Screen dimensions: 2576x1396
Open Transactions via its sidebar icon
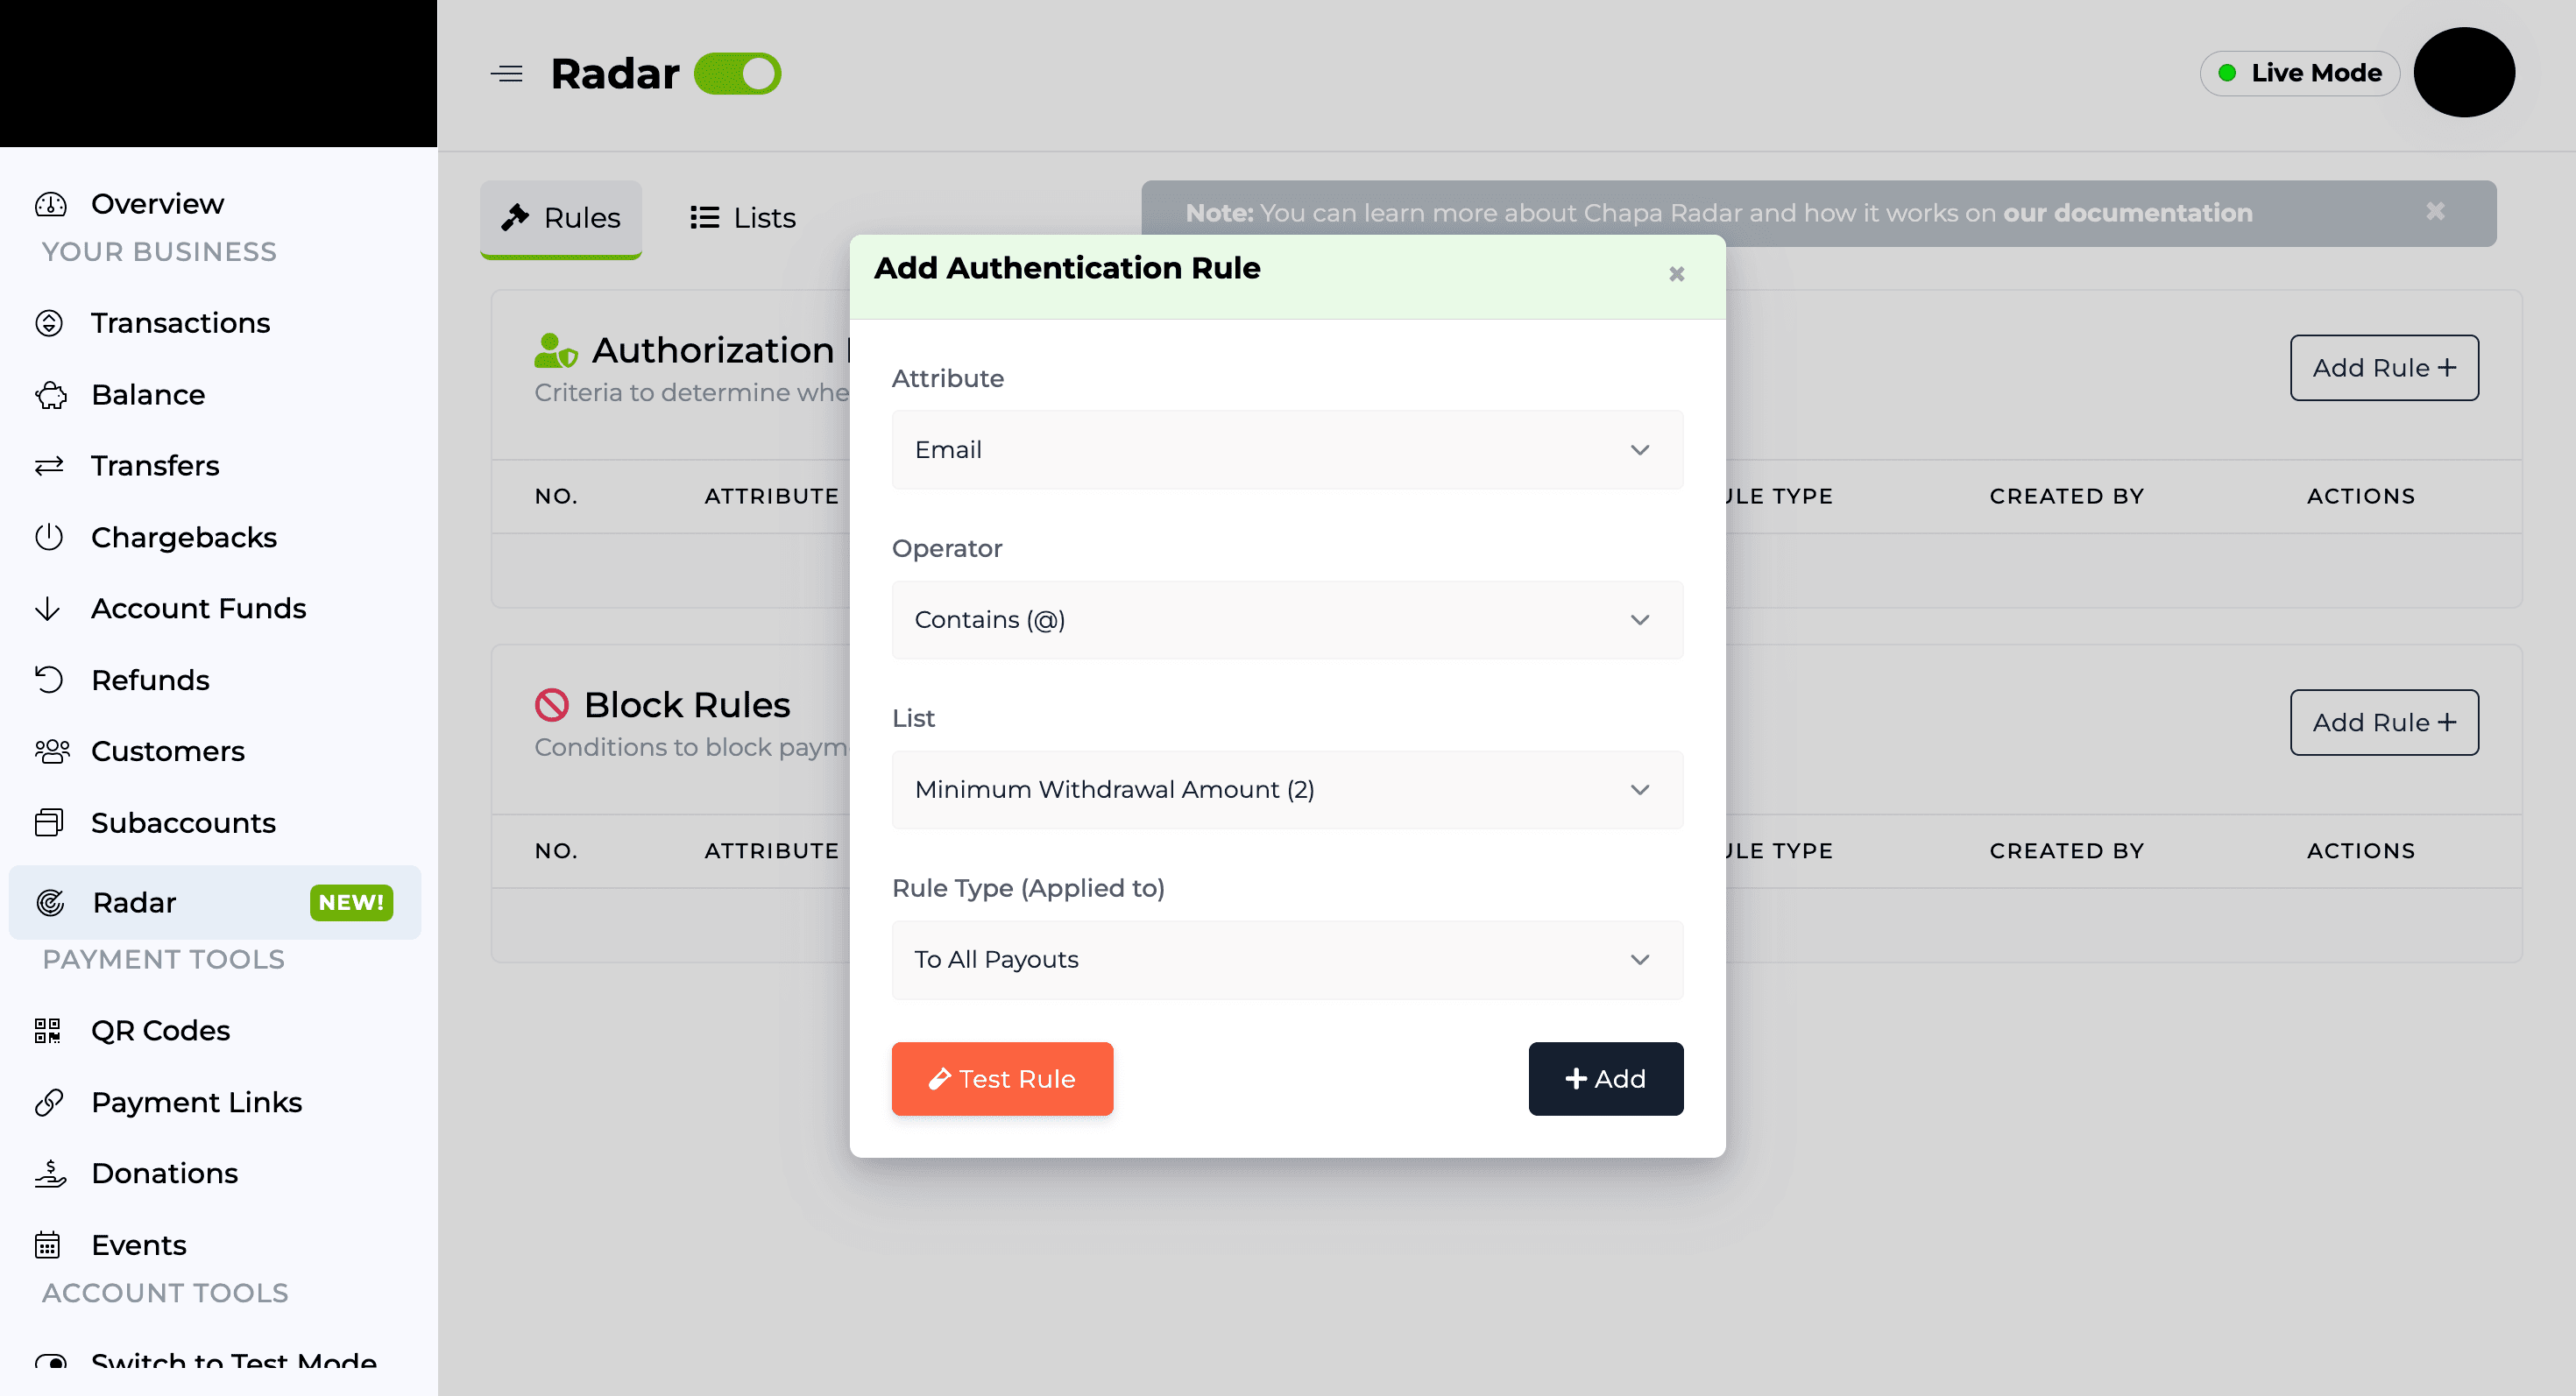click(49, 323)
